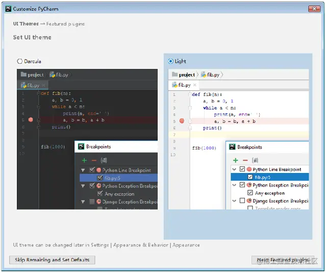Click Python Exception Breakpoint icon in Darcula preview
This screenshot has height=273, width=326.
(99, 186)
